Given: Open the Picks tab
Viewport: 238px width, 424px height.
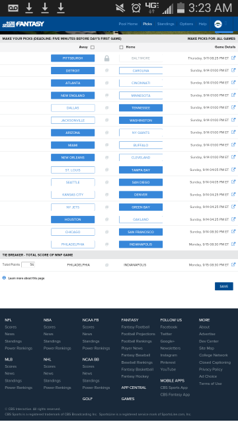Looking at the screenshot, I should pos(147,24).
